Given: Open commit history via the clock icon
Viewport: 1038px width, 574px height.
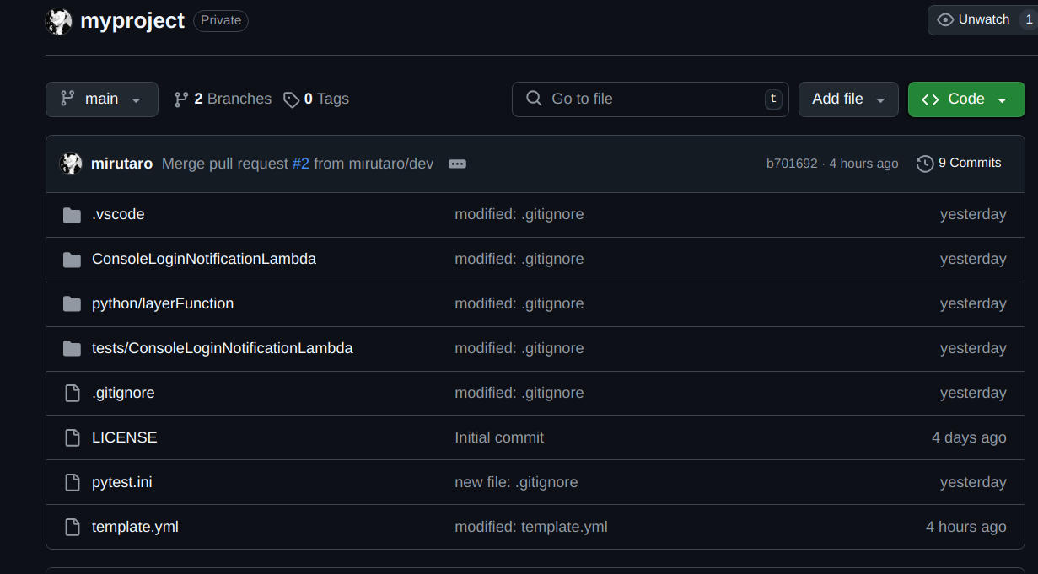Looking at the screenshot, I should [924, 163].
